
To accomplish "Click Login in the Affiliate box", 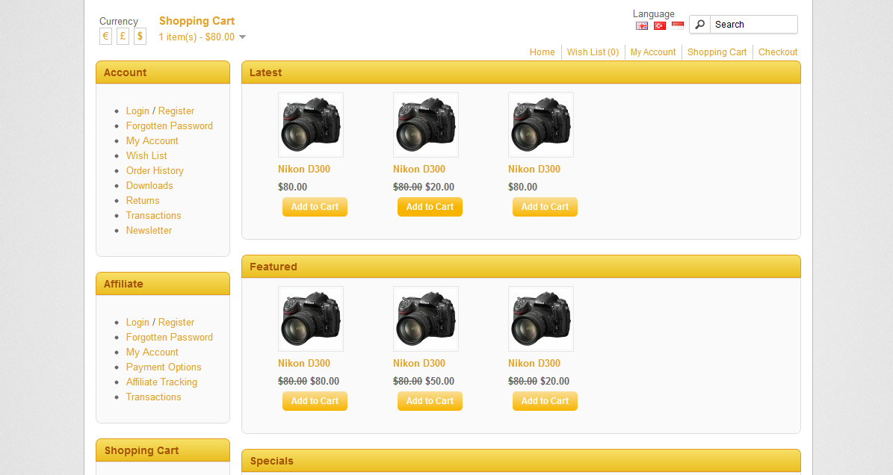I will [x=137, y=322].
